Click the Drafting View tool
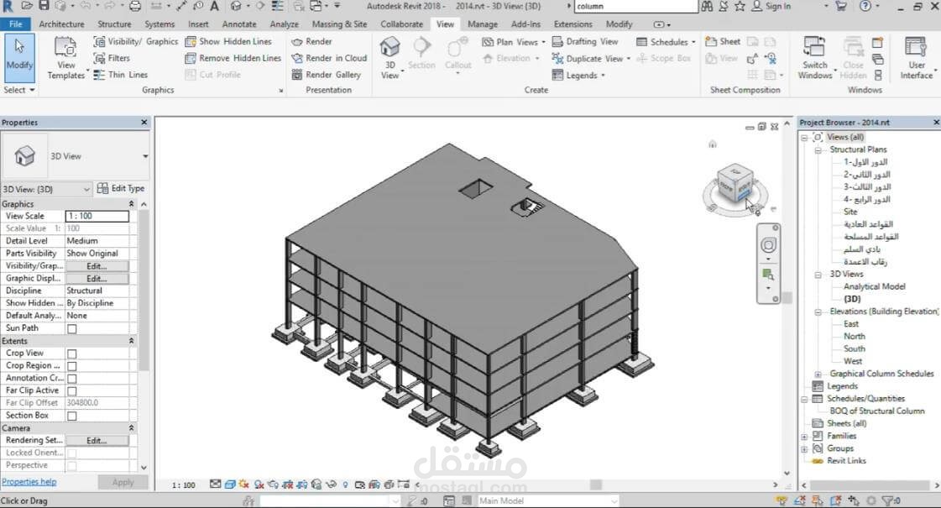The image size is (941, 508). [585, 41]
